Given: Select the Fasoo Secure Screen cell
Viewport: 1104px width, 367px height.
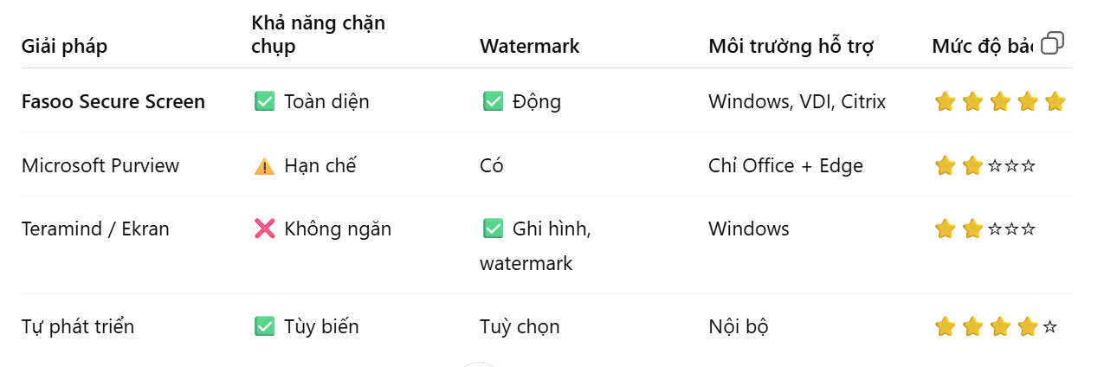Looking at the screenshot, I should (x=113, y=101).
